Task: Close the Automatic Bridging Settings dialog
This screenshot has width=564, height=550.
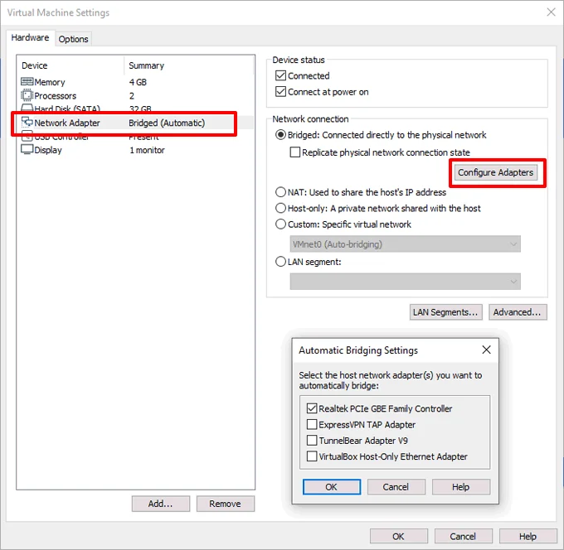Action: pos(486,350)
